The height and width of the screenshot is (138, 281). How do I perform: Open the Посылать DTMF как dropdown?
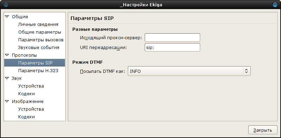189,71
